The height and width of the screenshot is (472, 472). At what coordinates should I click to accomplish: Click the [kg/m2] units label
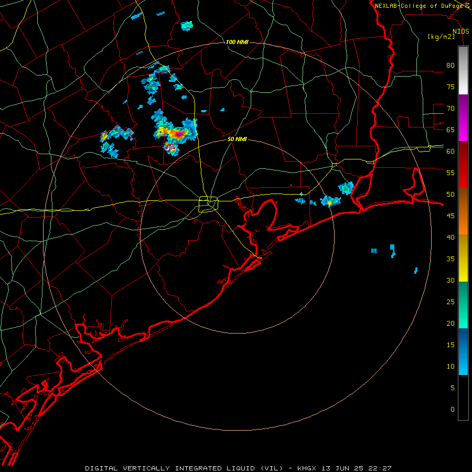point(441,37)
